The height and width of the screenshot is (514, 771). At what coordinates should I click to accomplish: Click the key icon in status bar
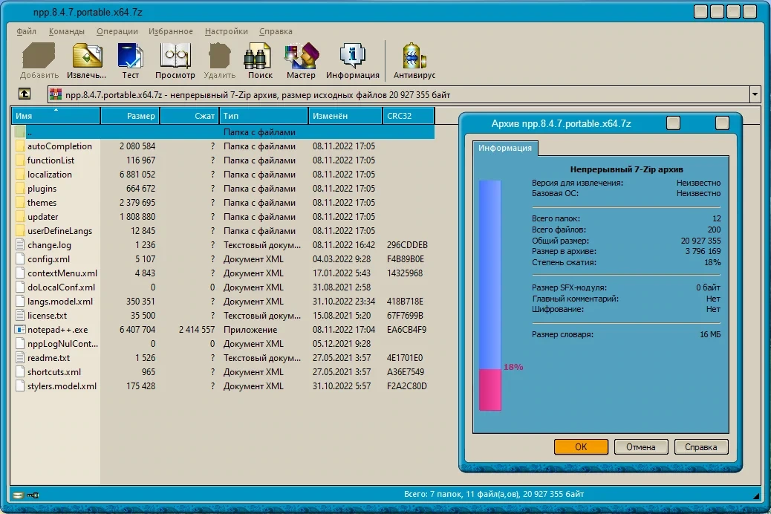pyautogui.click(x=33, y=495)
